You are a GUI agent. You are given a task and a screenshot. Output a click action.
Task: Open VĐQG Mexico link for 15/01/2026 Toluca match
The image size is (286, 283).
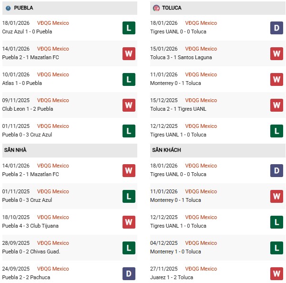pyautogui.click(x=201, y=49)
